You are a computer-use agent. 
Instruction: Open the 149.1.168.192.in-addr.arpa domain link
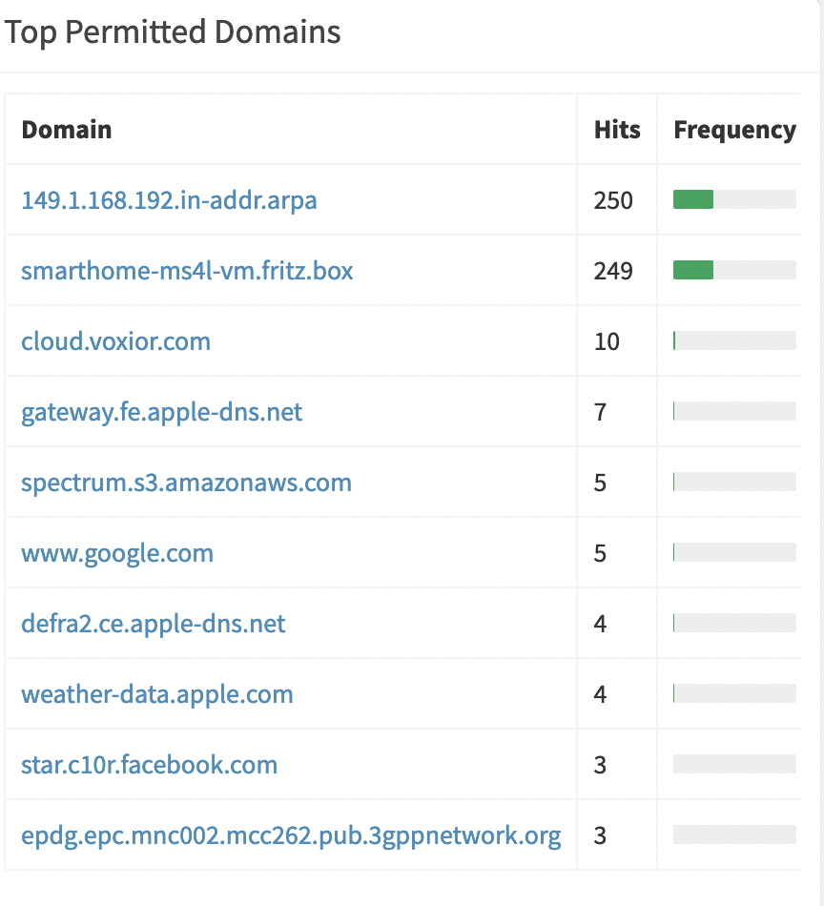[x=169, y=200]
